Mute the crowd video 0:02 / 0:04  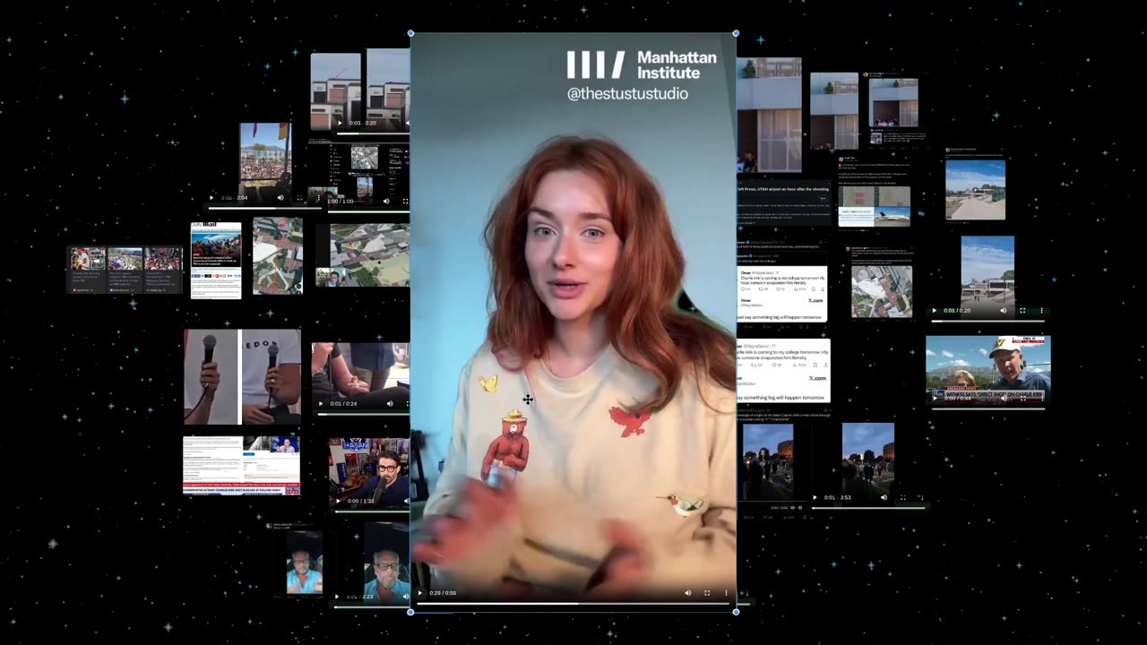(280, 198)
